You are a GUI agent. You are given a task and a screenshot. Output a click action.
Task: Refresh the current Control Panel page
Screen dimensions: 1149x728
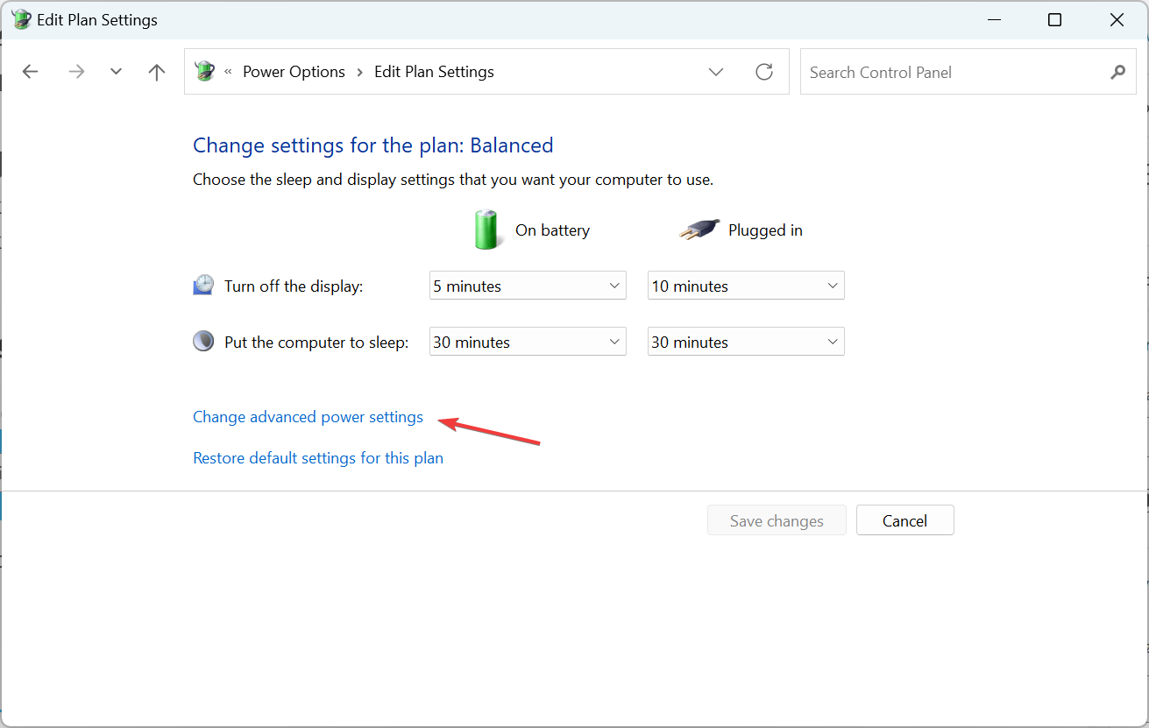click(x=763, y=71)
